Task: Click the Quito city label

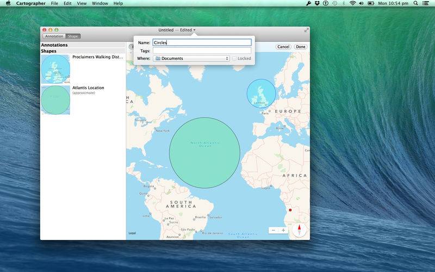Action: (143, 194)
